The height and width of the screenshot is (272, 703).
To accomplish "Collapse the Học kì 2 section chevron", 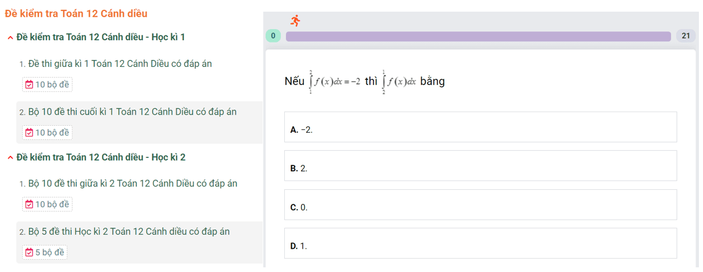I will [x=10, y=158].
